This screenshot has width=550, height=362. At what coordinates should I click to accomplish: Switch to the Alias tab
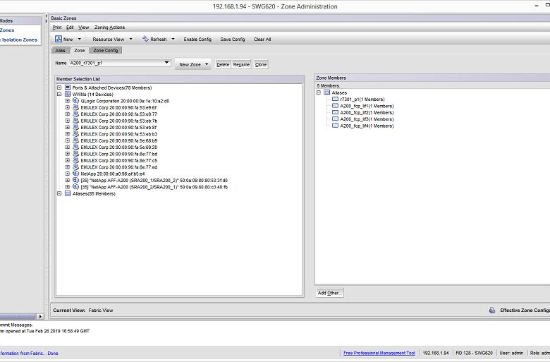click(x=61, y=50)
